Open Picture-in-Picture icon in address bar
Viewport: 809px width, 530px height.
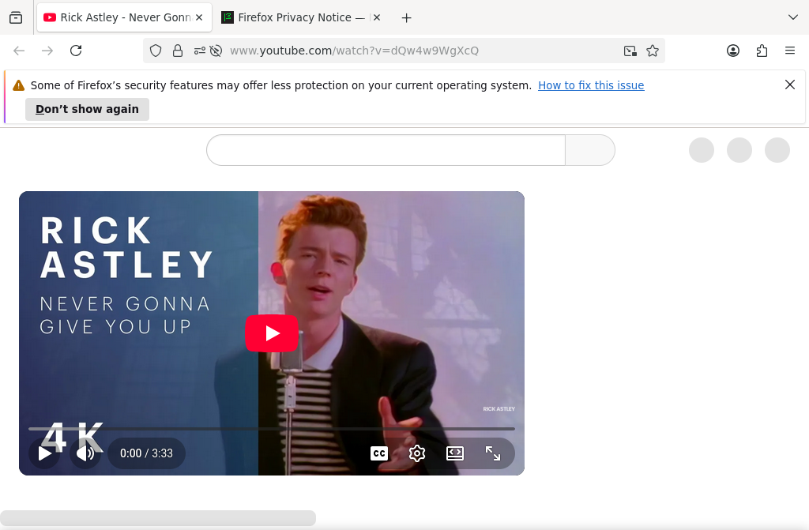coord(630,51)
